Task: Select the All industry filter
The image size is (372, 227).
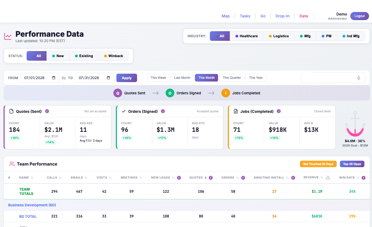Action: pos(220,36)
